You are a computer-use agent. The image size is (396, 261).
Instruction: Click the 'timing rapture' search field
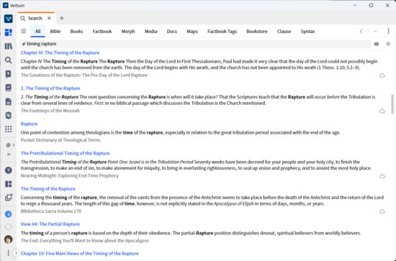(195, 44)
